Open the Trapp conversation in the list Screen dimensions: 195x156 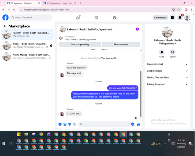27,46
